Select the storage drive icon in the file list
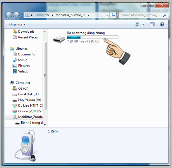 [x=59, y=40]
